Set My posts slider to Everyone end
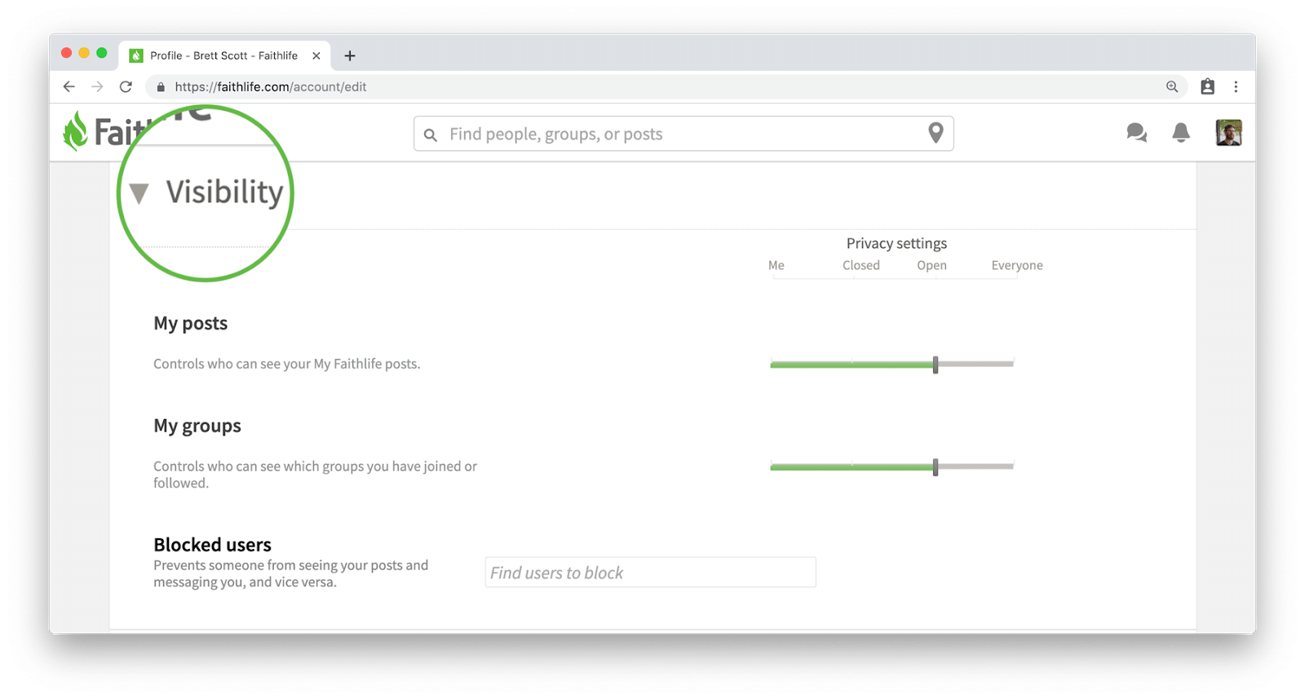Image resolution: width=1305 pixels, height=699 pixels. tap(1013, 364)
